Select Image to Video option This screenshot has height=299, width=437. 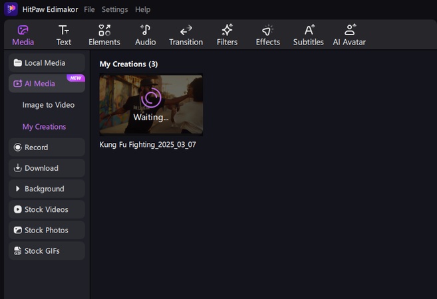click(x=49, y=105)
